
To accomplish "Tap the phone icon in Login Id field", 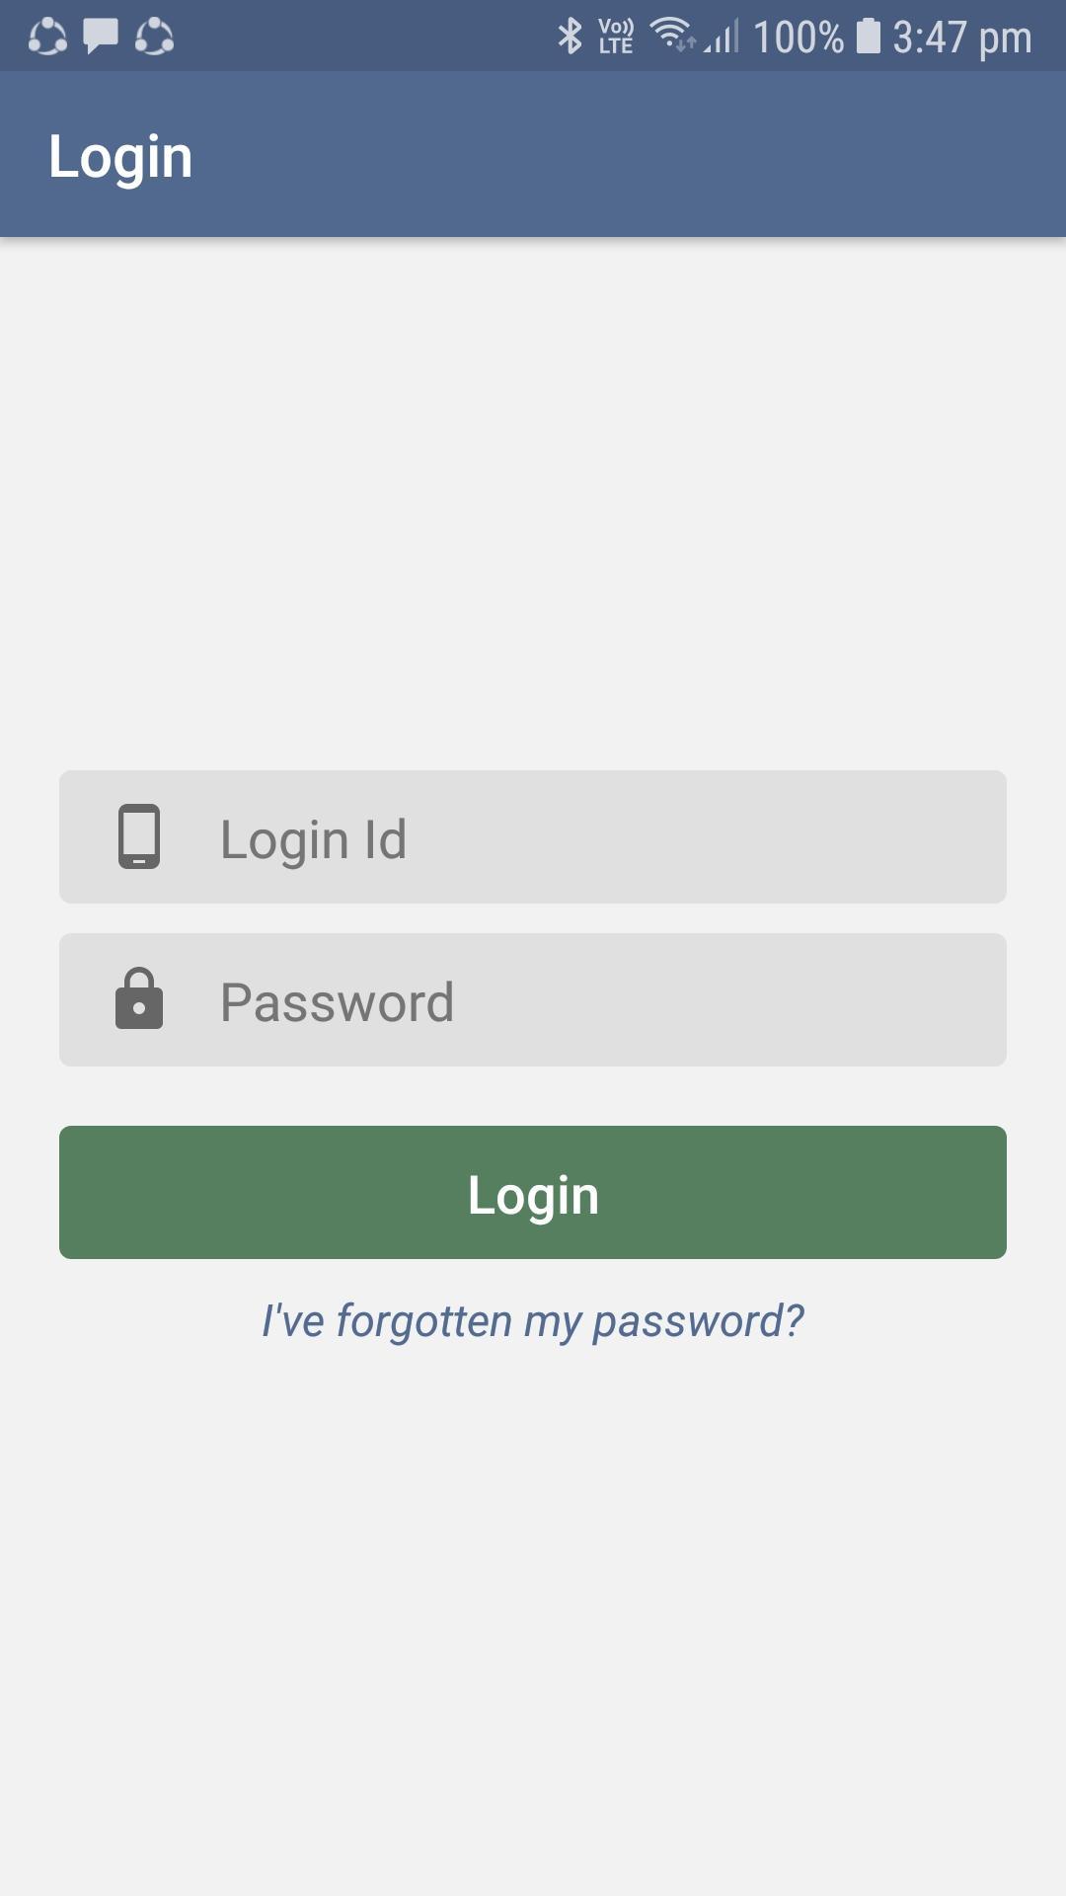I will (139, 836).
